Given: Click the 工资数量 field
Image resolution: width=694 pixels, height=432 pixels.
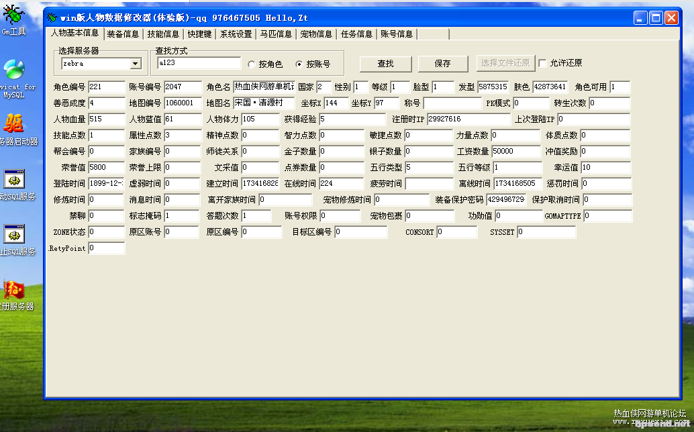Looking at the screenshot, I should pos(516,151).
